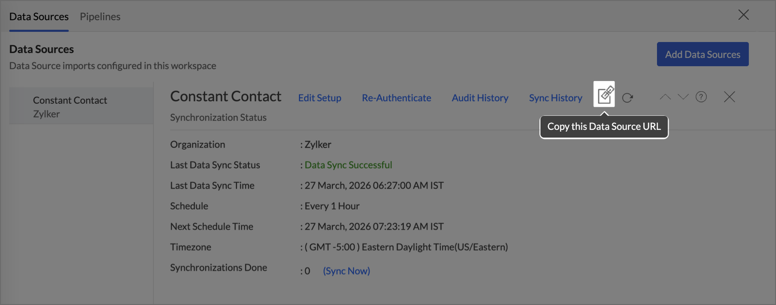Go to previous data source with up chevron
This screenshot has height=305, width=776.
(x=665, y=97)
